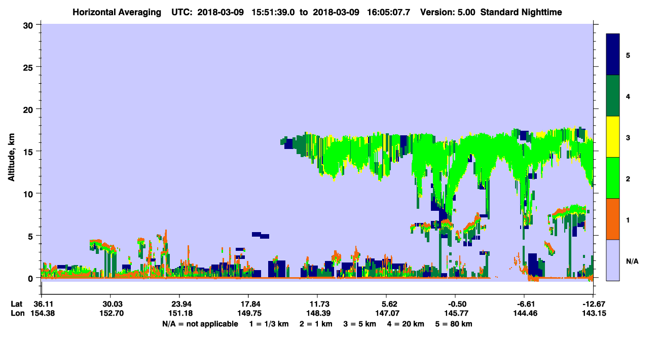Click the yellow colorbar segment labeled 3
Viewport: 659px width, 338px height.
[x=613, y=137]
